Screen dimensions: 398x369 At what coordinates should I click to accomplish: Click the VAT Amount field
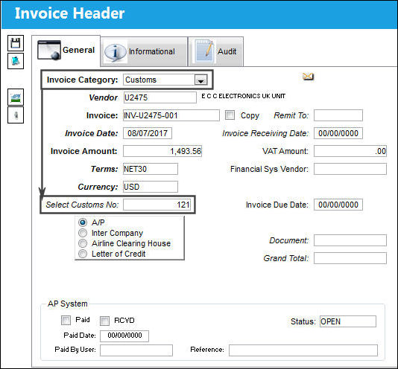click(x=350, y=151)
